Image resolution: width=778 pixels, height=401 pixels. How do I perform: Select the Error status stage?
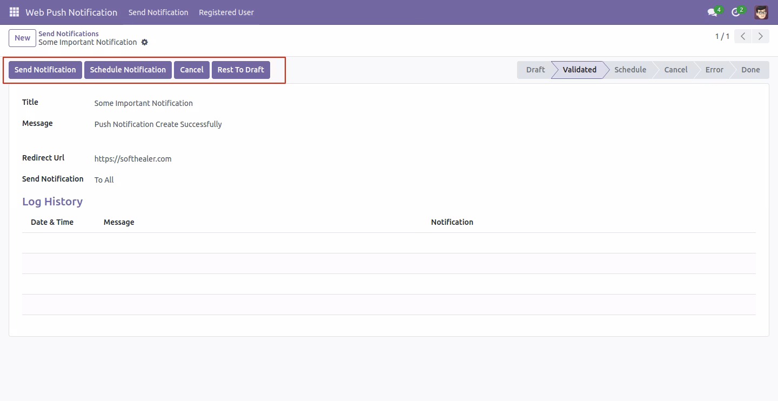[x=714, y=70]
